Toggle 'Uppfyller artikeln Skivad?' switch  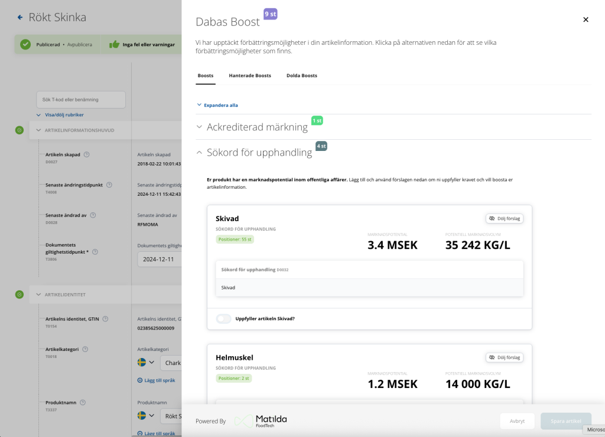(223, 319)
